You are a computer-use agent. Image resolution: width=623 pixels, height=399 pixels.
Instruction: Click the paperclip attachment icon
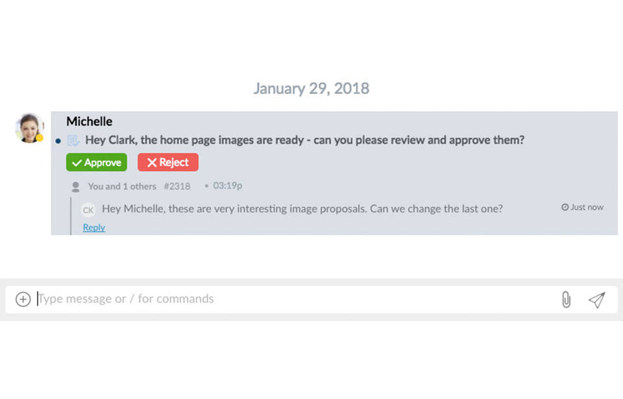566,299
